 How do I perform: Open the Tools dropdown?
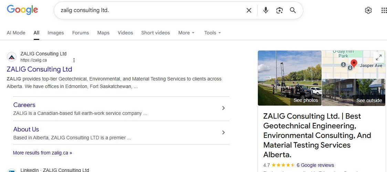212,33
